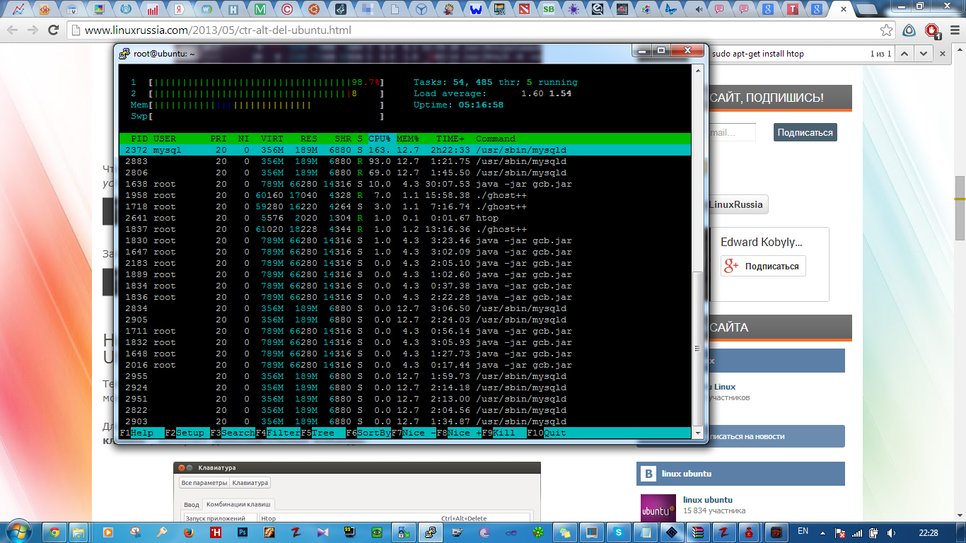Open the volume speaker tray icon

coord(891,532)
